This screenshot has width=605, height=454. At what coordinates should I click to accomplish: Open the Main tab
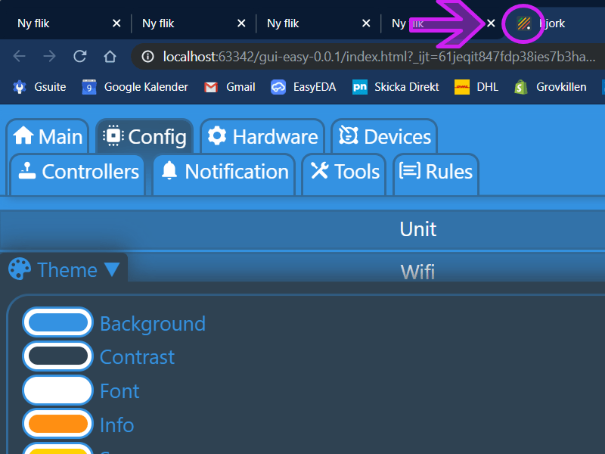(x=48, y=136)
